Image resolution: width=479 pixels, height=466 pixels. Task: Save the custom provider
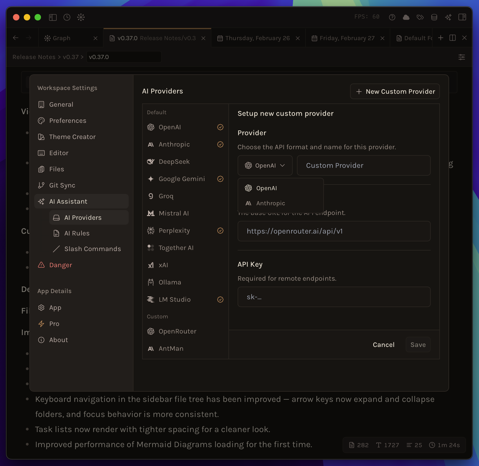coord(418,345)
